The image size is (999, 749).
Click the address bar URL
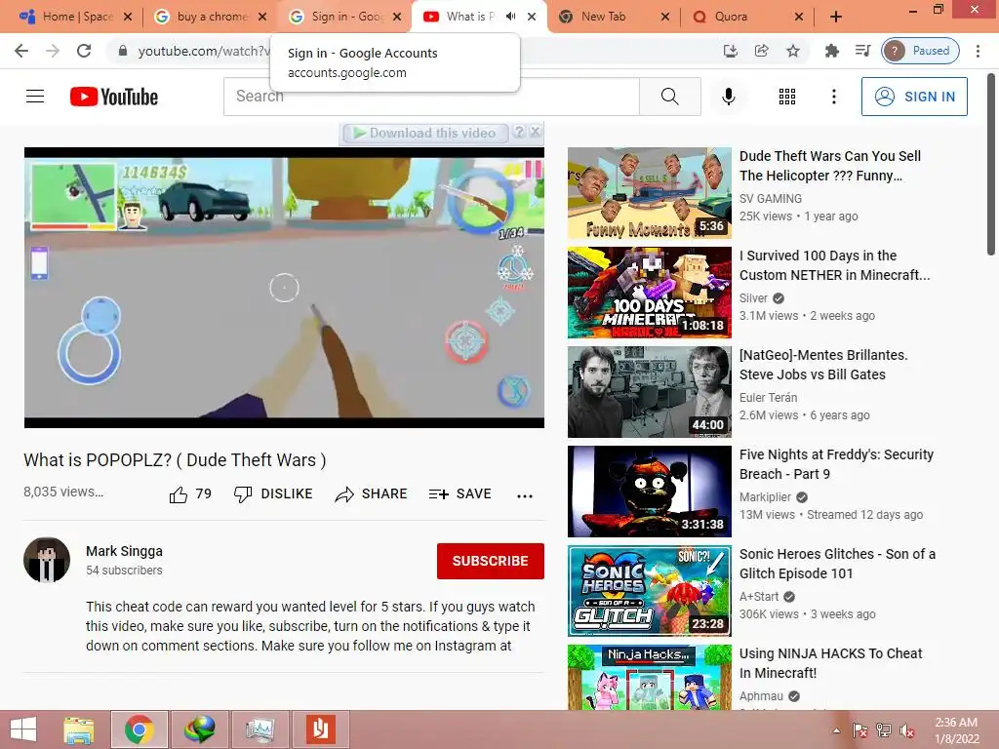pos(204,51)
